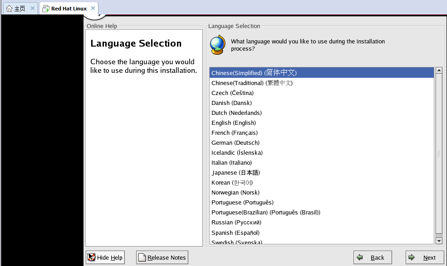447x266 pixels.
Task: Go Back to the previous step
Action: [373, 257]
